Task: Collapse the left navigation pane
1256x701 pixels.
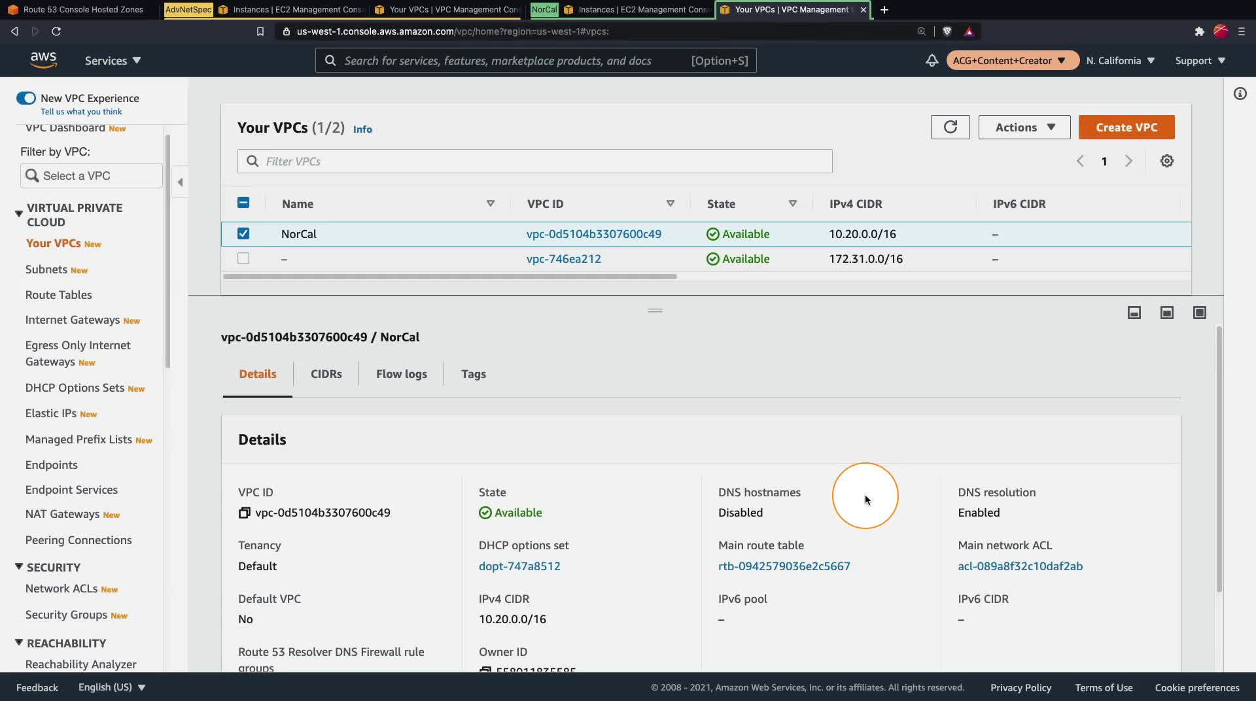Action: (180, 182)
